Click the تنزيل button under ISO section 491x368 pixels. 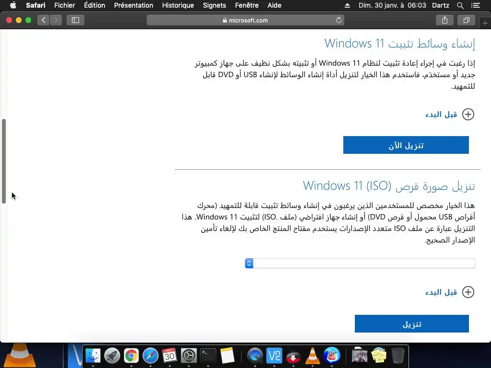pyautogui.click(x=412, y=323)
